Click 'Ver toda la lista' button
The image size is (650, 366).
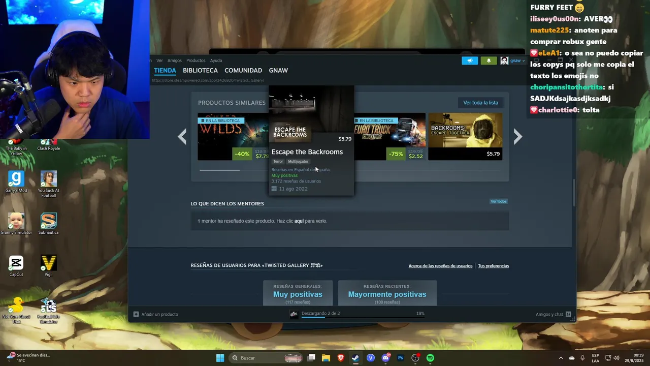pos(480,103)
